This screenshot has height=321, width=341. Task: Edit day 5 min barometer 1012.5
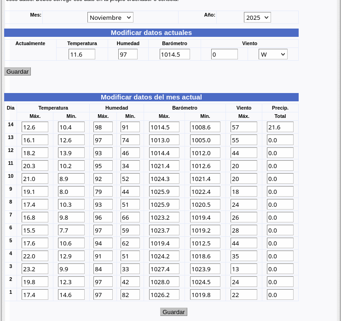point(205,243)
